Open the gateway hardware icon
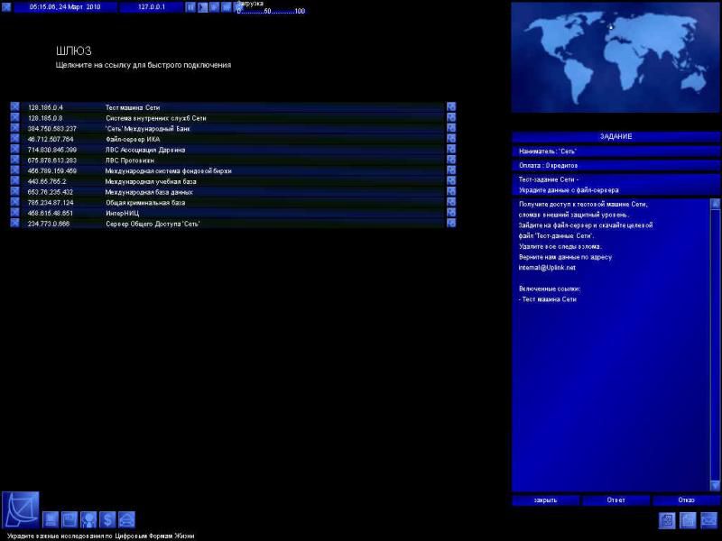 [x=51, y=519]
